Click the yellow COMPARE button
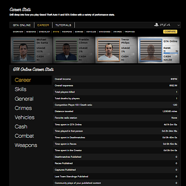This screenshot has height=186, width=186. [170, 32]
